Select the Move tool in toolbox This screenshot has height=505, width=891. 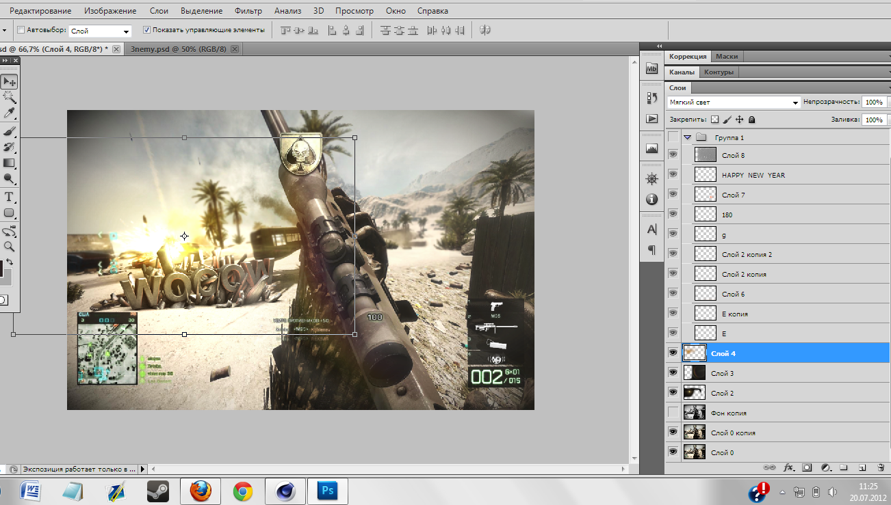point(10,82)
